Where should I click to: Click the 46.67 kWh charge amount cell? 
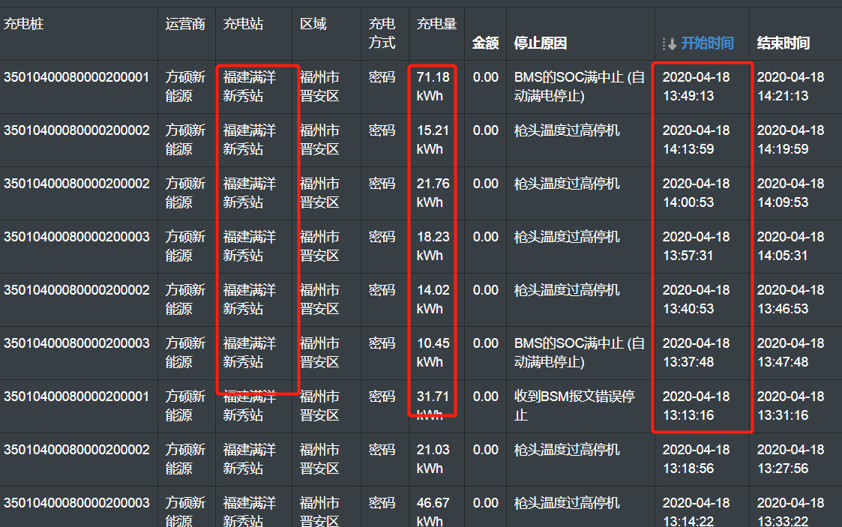(433, 512)
